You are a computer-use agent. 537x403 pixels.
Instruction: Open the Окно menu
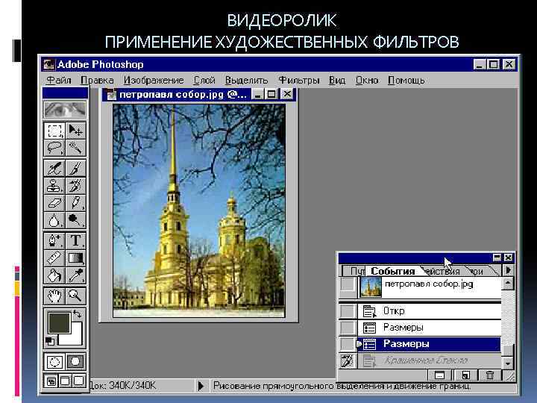click(x=367, y=80)
